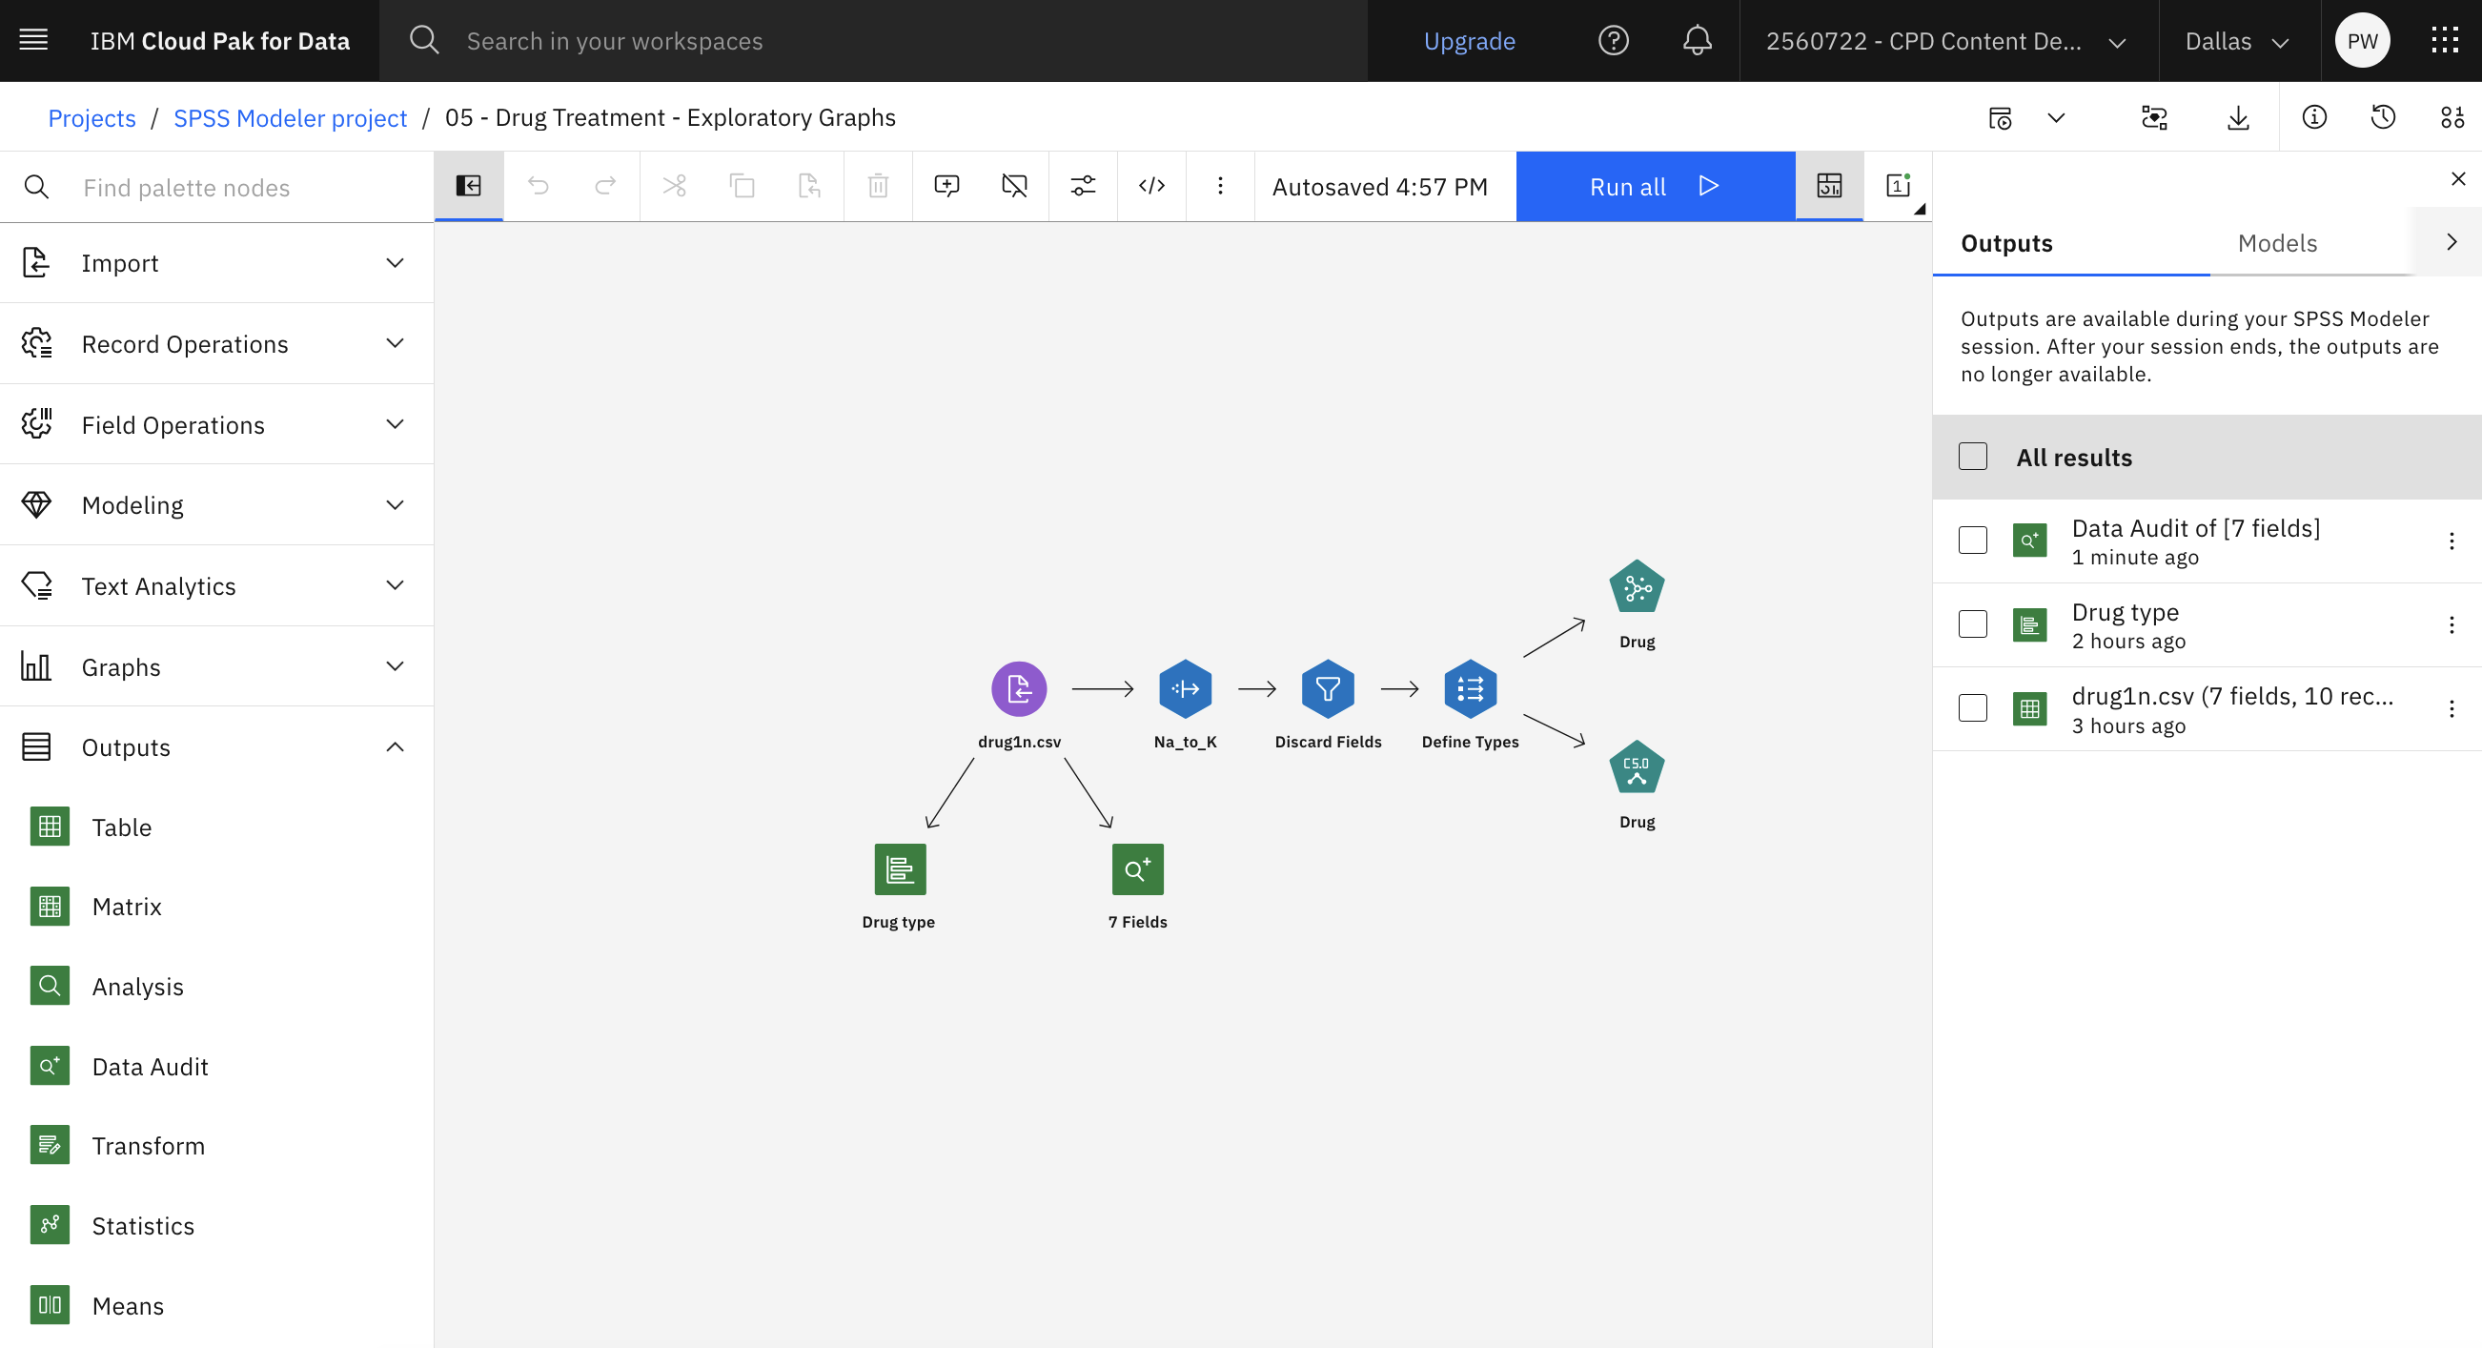Select the C5.0 Drug model node
Screen dimensions: 2482x1348
[x=1636, y=768]
